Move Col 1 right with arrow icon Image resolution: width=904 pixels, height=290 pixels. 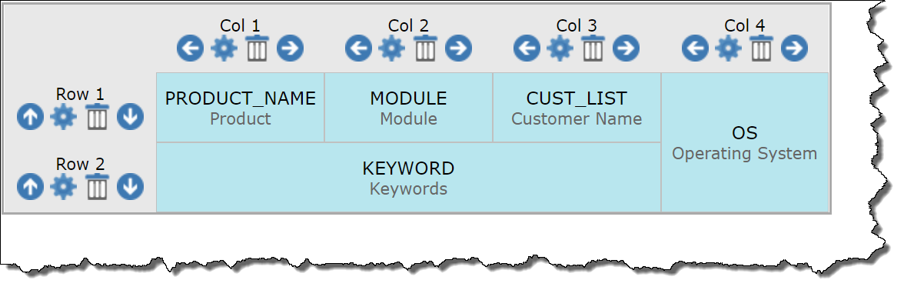pyautogui.click(x=290, y=48)
